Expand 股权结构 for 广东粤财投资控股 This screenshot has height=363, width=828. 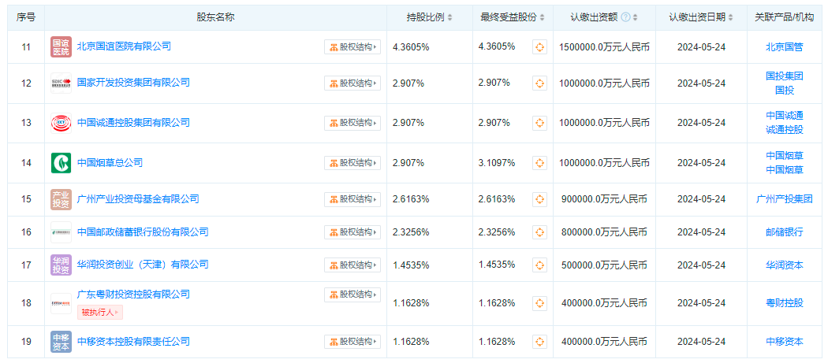[352, 295]
